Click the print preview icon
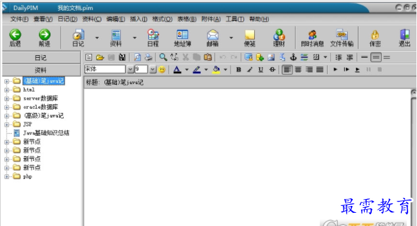This screenshot has width=417, height=226. point(137,57)
